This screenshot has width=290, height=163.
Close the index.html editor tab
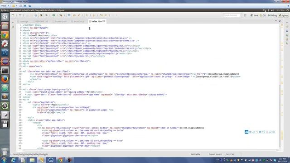pos(105,21)
